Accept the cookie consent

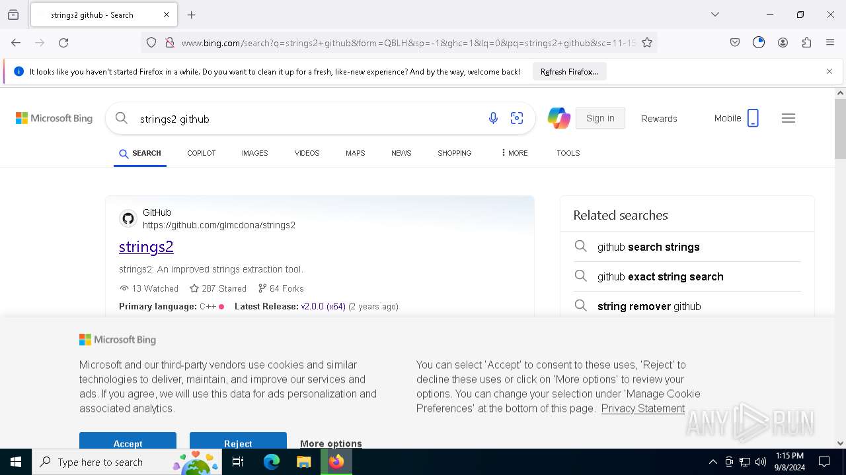tap(128, 441)
